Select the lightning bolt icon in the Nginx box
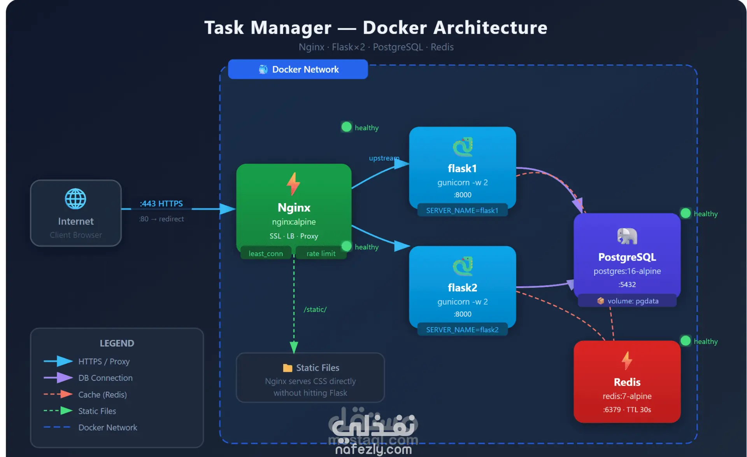 pyautogui.click(x=293, y=184)
